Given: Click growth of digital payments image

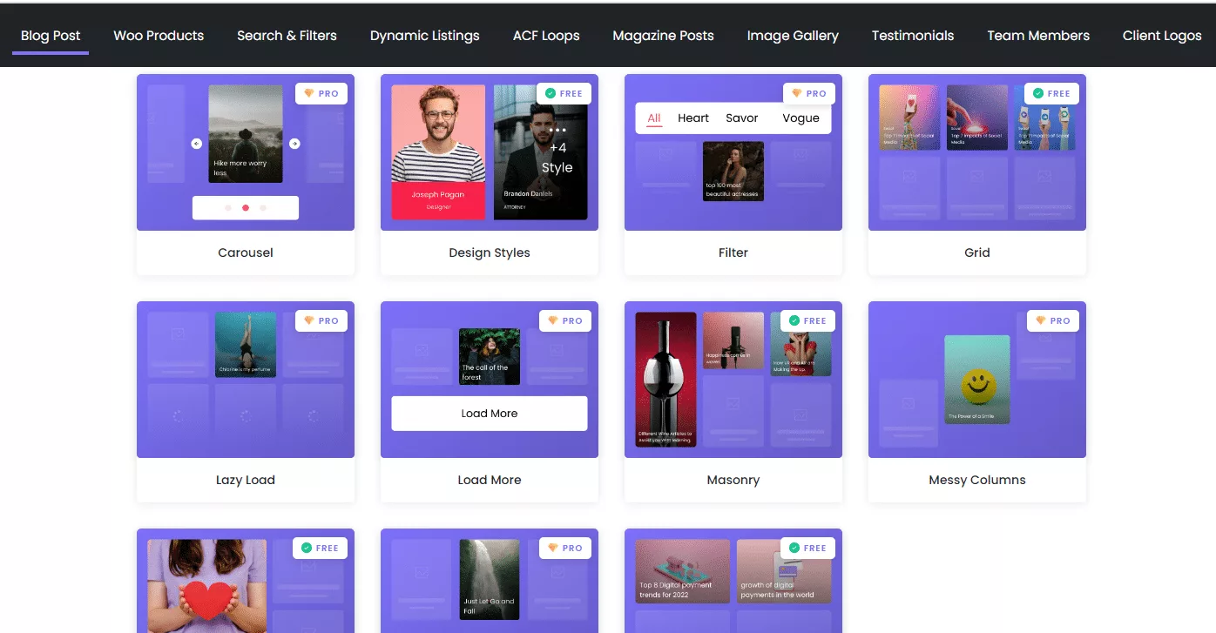Looking at the screenshot, I should pos(784,571).
